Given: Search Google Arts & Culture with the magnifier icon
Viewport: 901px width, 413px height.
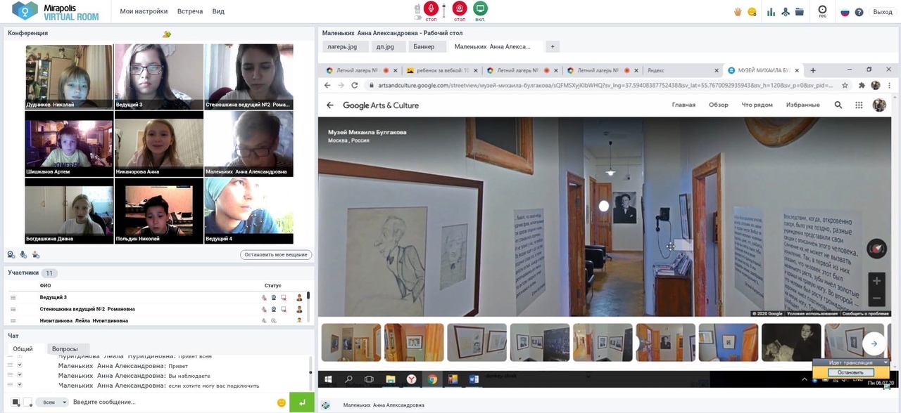Looking at the screenshot, I should point(838,105).
